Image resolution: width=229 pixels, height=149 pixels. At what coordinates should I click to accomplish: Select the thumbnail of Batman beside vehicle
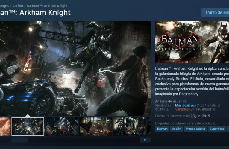coord(130,126)
